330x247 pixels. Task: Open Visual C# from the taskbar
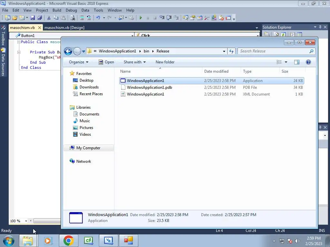coord(88,241)
